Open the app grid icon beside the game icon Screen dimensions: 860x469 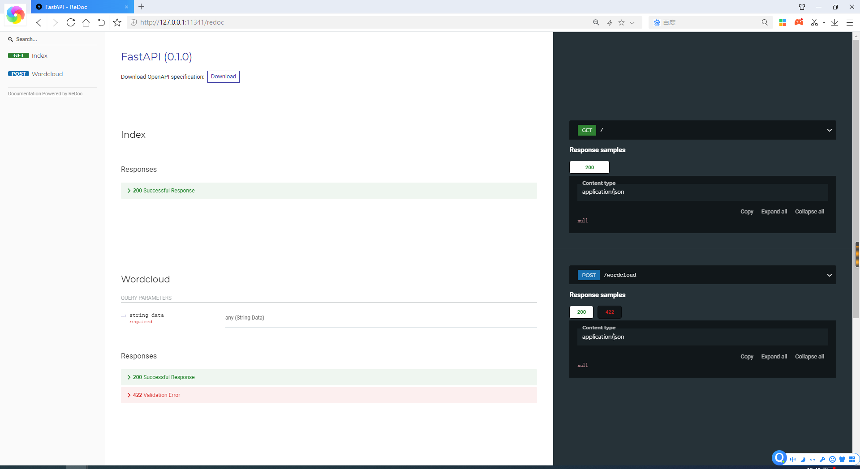[x=783, y=22]
